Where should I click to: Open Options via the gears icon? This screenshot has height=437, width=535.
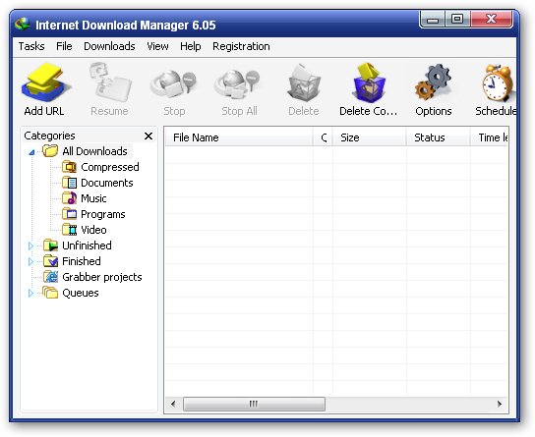(x=433, y=82)
